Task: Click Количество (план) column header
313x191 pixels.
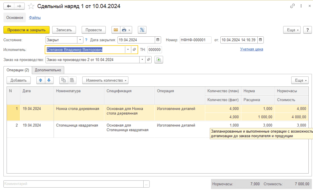Action: tap(223, 91)
